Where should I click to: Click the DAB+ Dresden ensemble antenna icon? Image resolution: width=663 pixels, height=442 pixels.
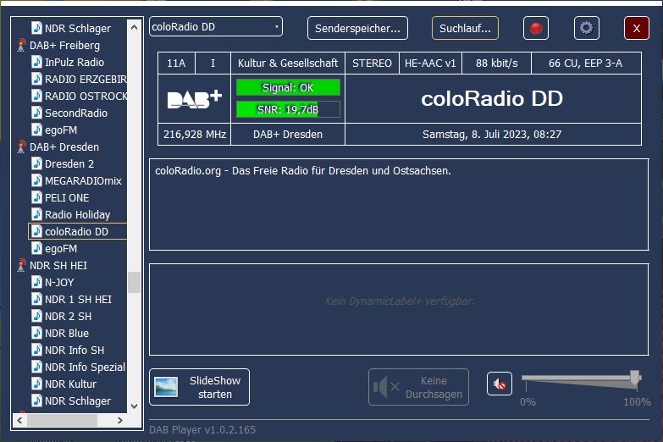[21, 146]
